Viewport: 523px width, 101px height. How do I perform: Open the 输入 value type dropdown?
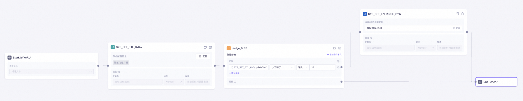pyautogui.click(x=303, y=67)
